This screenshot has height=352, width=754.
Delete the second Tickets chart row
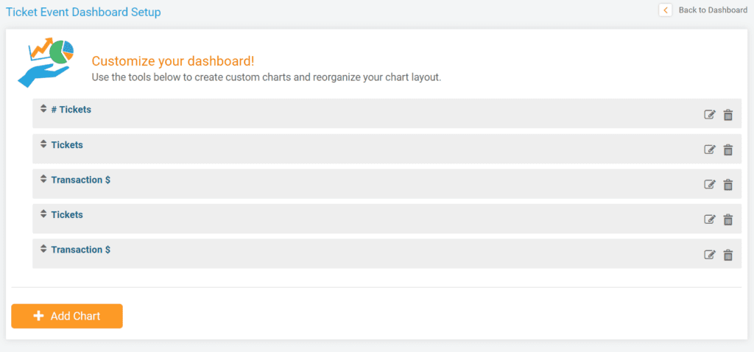pos(728,219)
